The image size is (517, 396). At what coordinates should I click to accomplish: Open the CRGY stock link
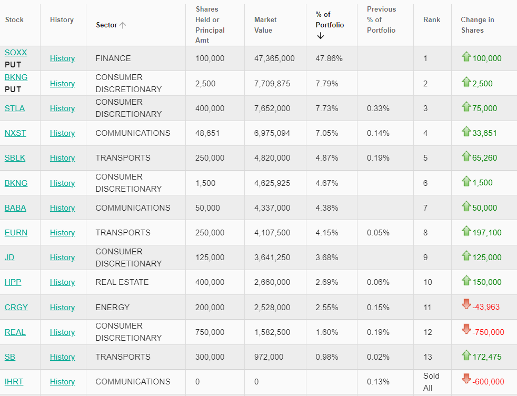(16, 308)
